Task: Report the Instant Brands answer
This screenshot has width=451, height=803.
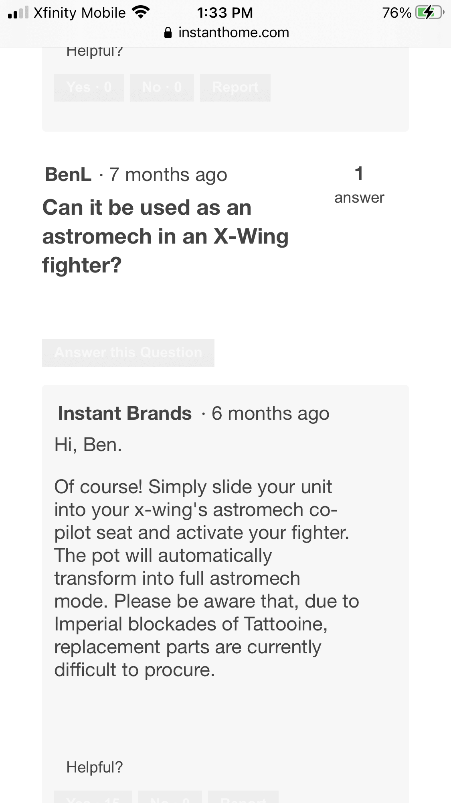Action: (243, 798)
